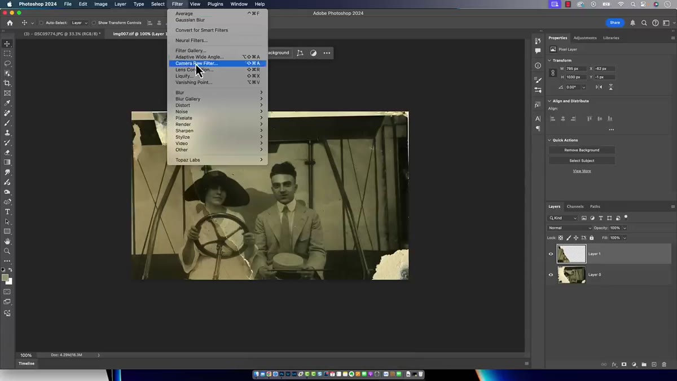677x381 pixels.
Task: Click the Select Subject button
Action: 582,161
